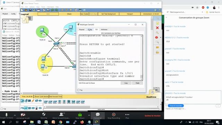Click the device list horizontal scrollbar thumb

tap(68, 107)
